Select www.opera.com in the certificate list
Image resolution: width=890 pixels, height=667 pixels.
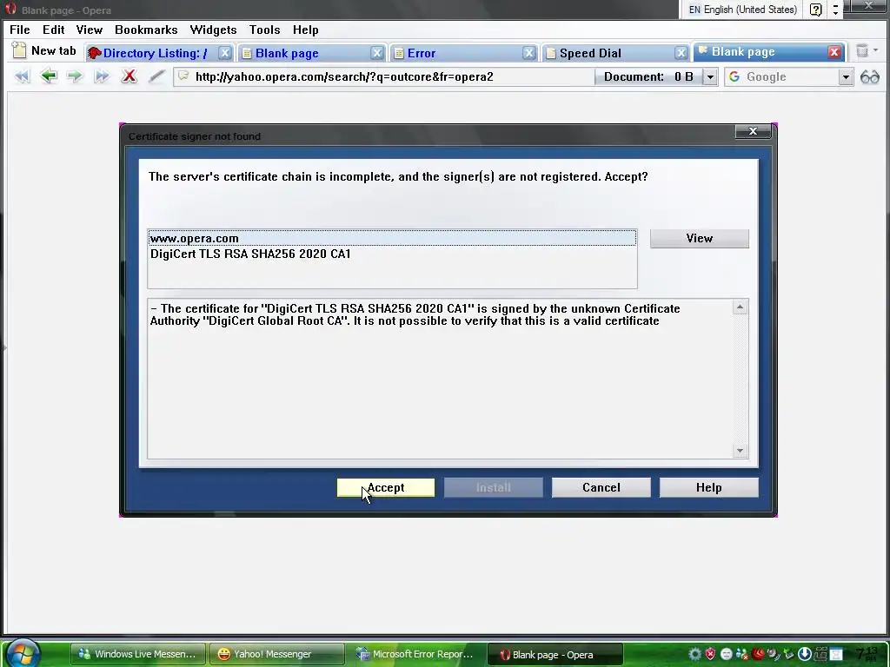tap(392, 238)
